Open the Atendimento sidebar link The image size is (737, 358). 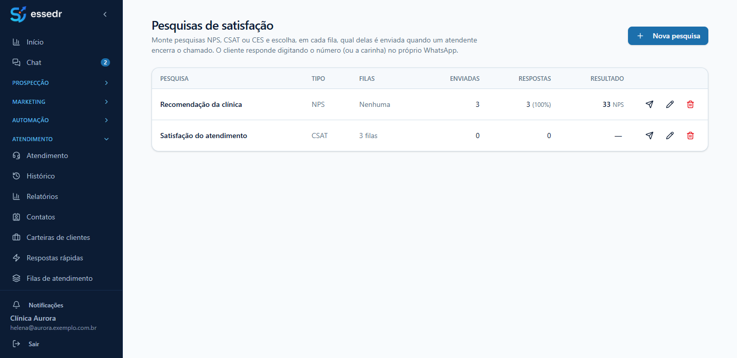pos(61,155)
